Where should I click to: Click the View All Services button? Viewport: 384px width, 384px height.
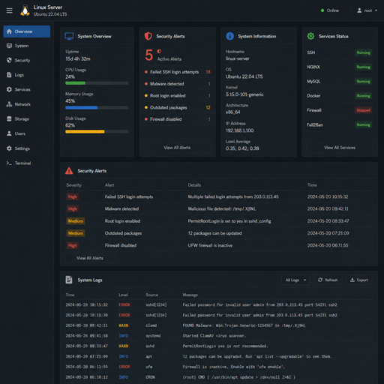(340, 148)
